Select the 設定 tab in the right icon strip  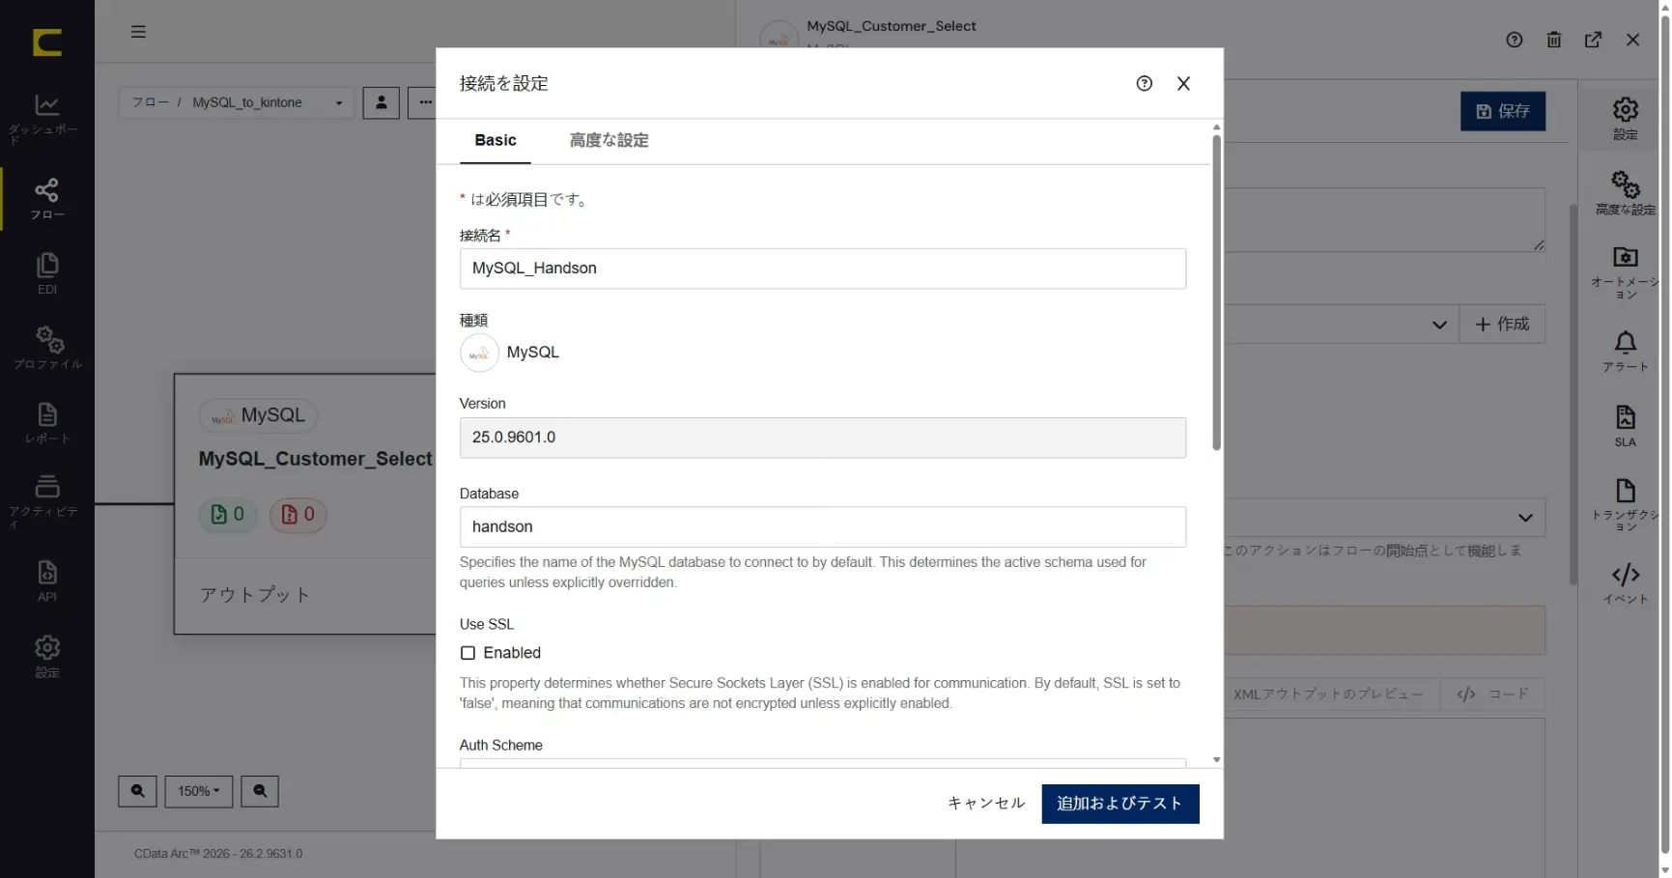point(1625,118)
